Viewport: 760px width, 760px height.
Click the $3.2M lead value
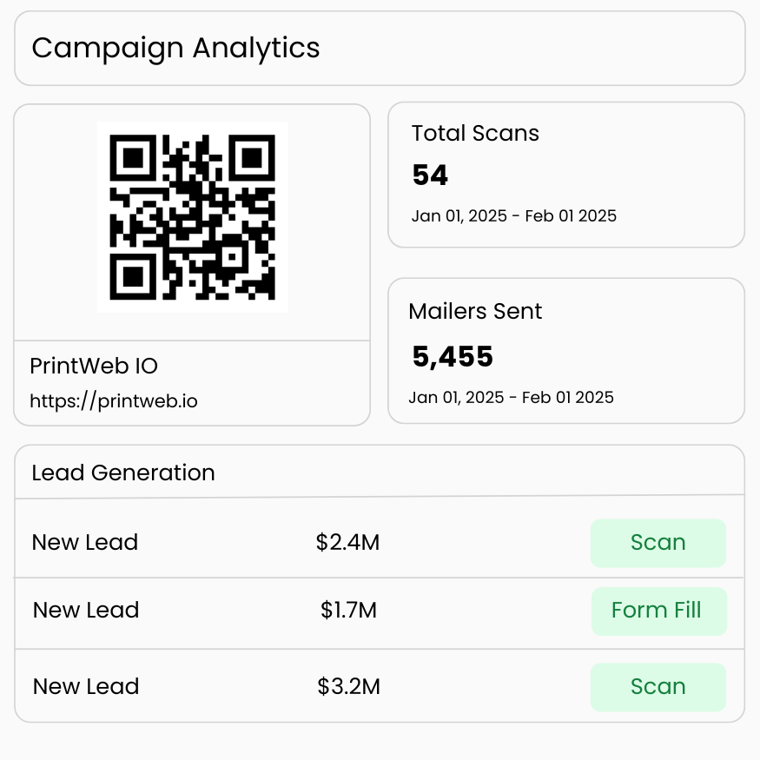coord(348,687)
